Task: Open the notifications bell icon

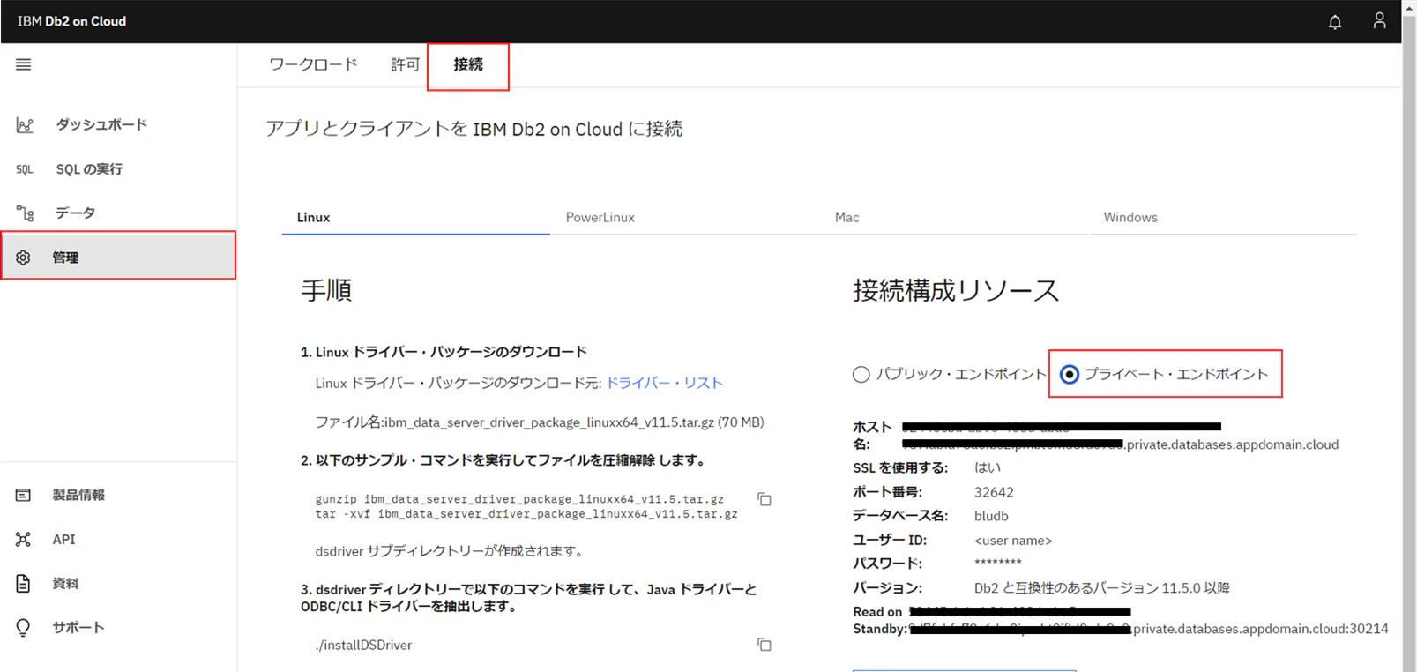Action: (x=1335, y=22)
